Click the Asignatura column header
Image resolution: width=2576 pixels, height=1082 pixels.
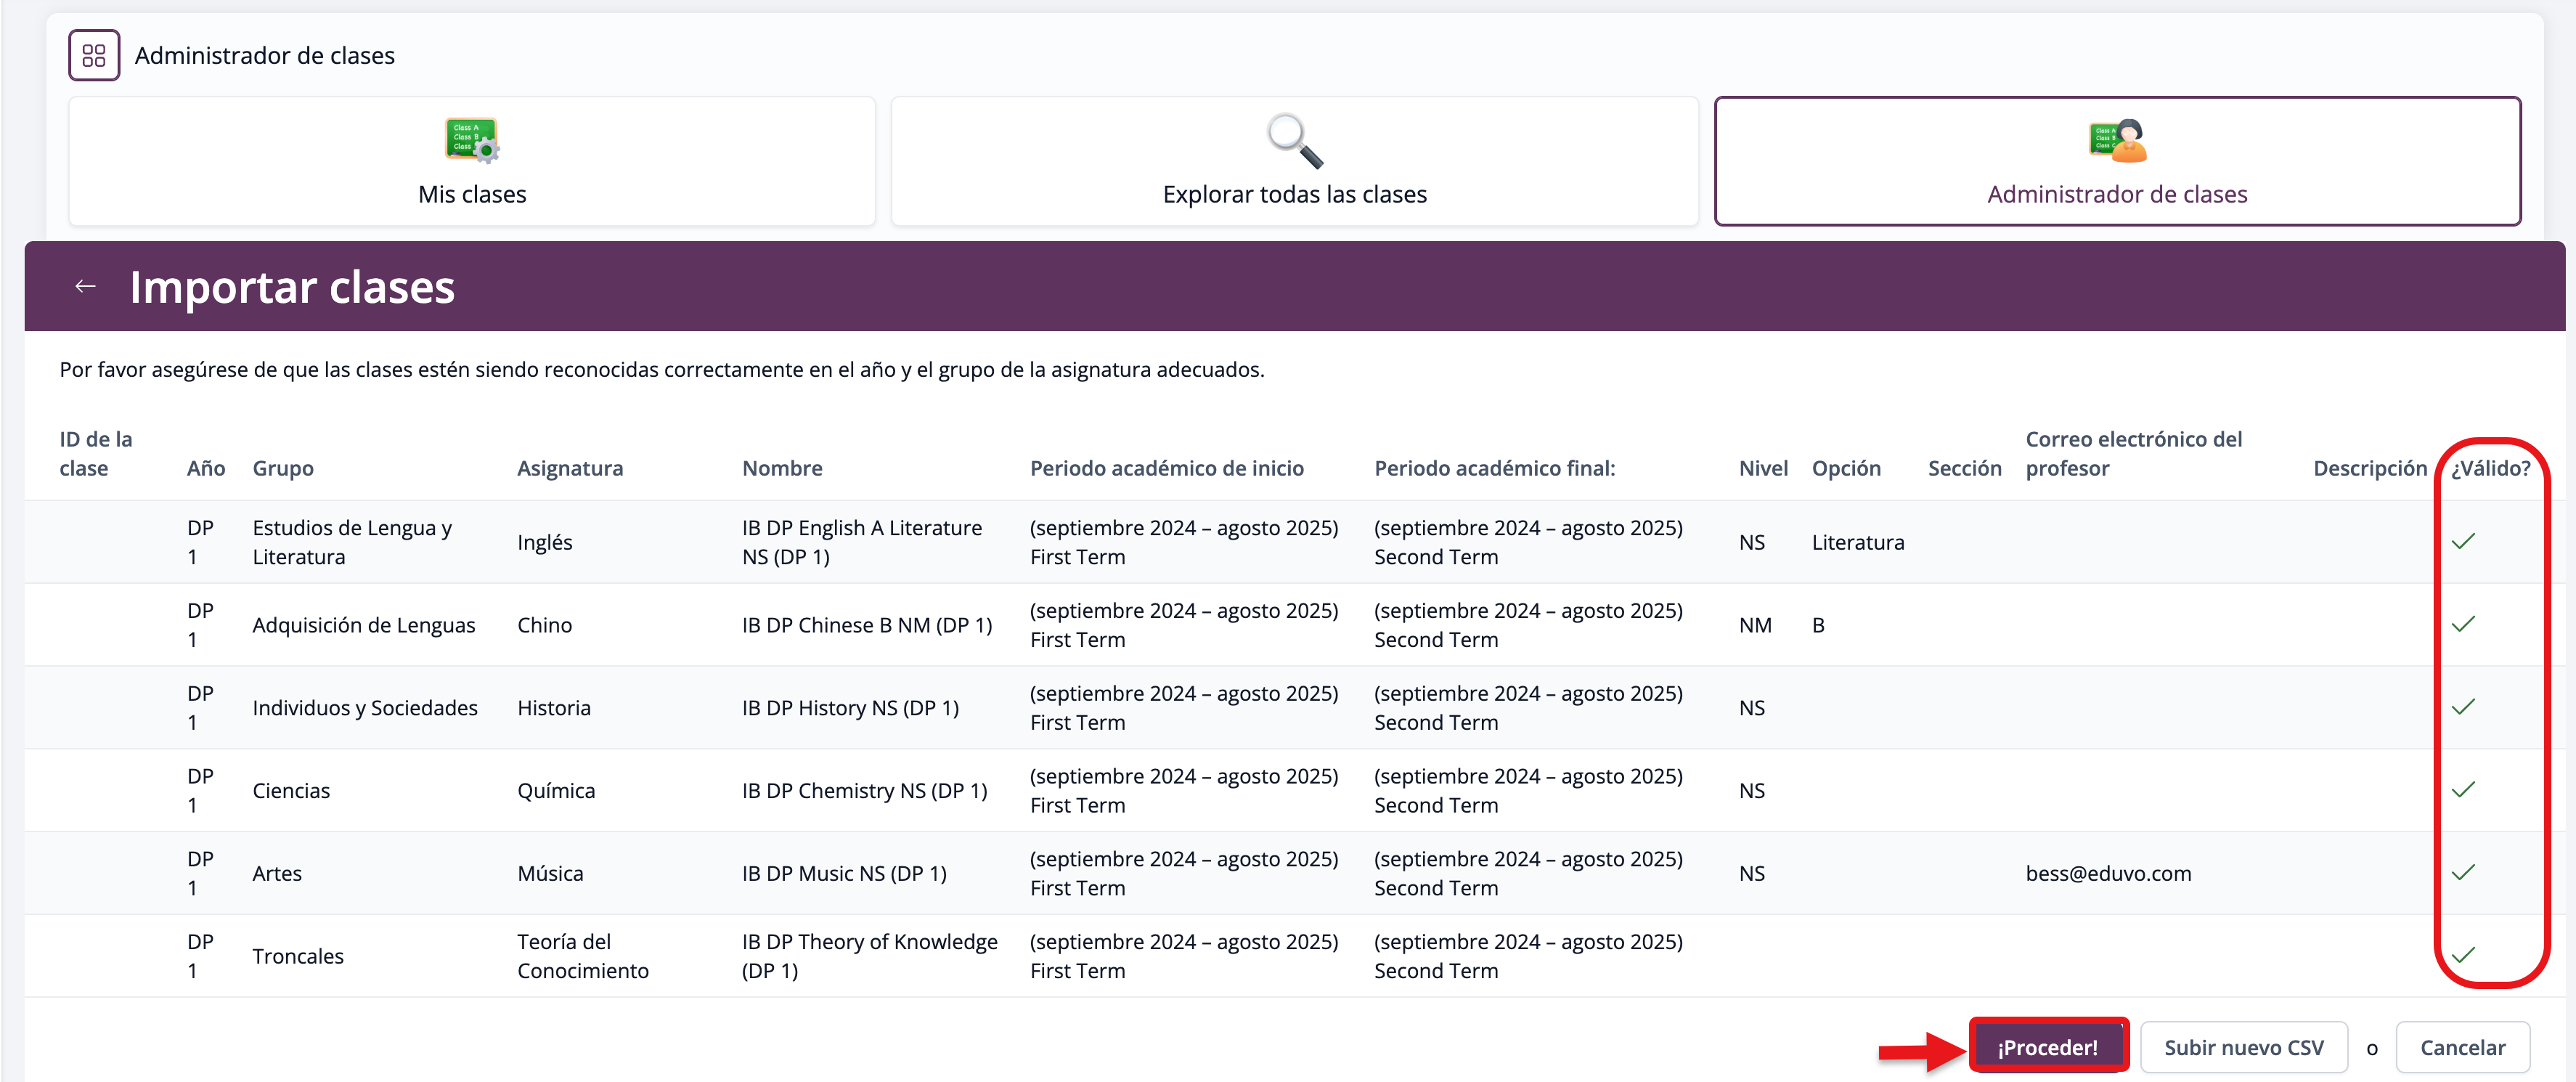569,468
